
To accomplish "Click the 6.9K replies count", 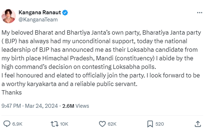I will click(17, 124).
